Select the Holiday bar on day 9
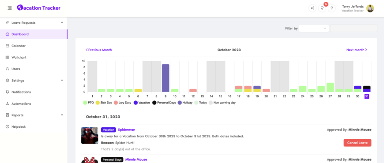This screenshot has width=384, height=163. tap(166, 78)
